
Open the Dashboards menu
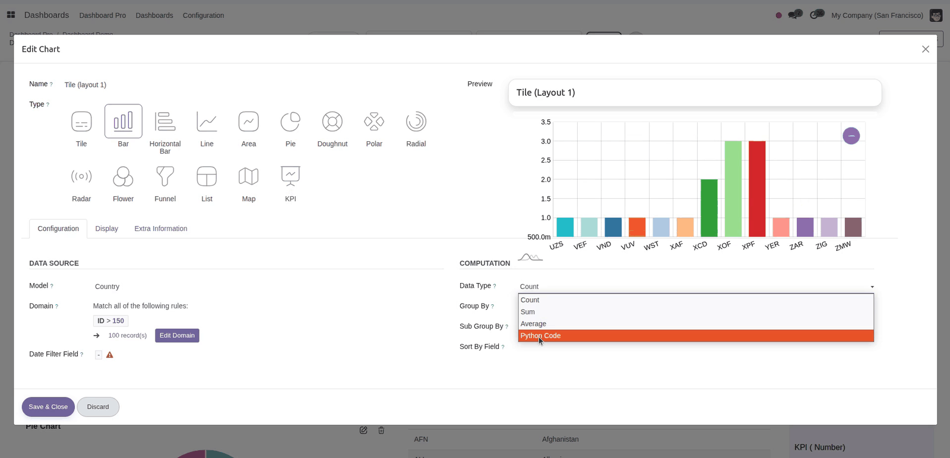[154, 15]
